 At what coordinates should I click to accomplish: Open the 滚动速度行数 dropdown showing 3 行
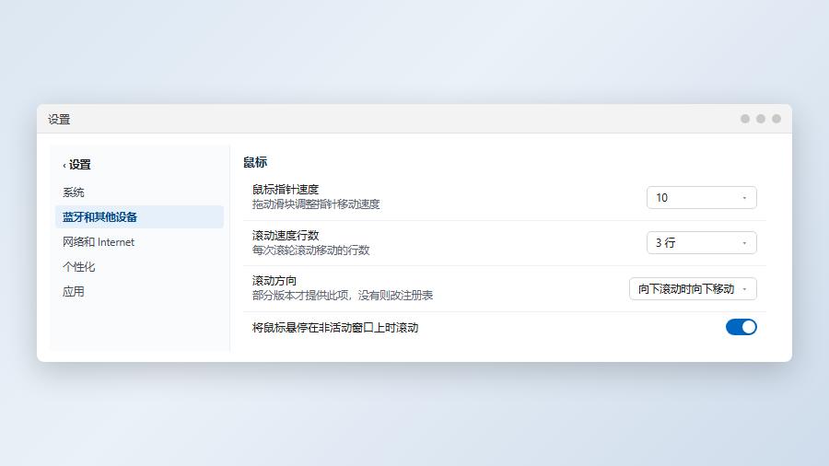tap(702, 243)
